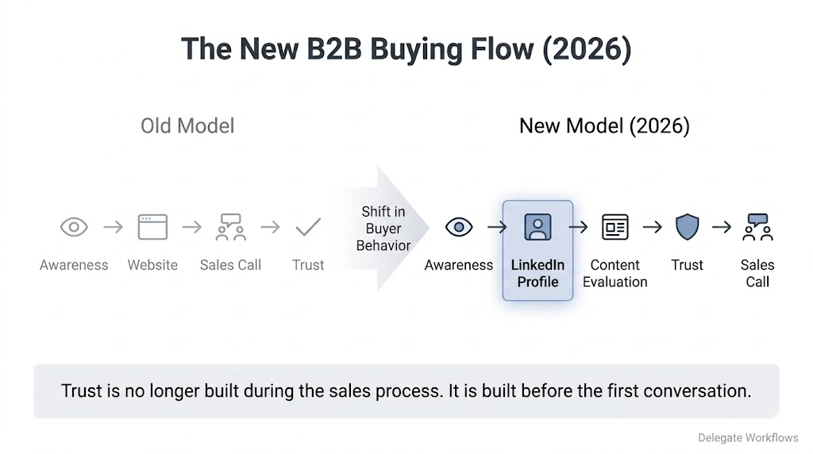Click the arrow between Trust shield and Sales Call
This screenshot has height=454, width=813.
click(722, 228)
